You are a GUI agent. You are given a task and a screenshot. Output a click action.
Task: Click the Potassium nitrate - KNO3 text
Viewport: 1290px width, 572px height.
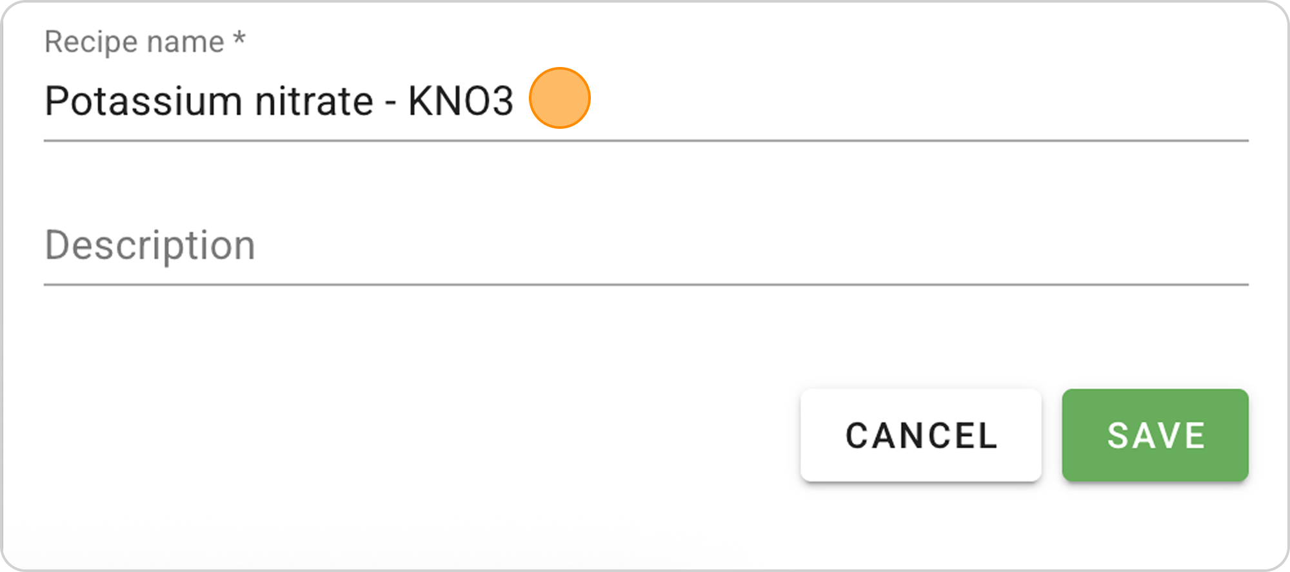[x=277, y=99]
